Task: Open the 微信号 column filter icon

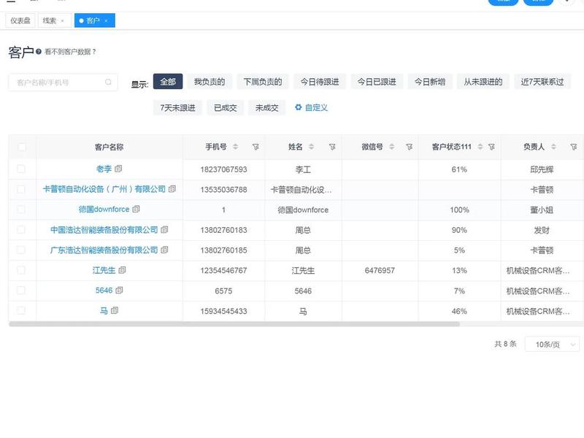Action: [410, 147]
